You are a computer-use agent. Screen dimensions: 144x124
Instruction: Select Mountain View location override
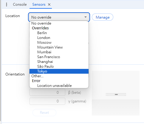(59, 47)
